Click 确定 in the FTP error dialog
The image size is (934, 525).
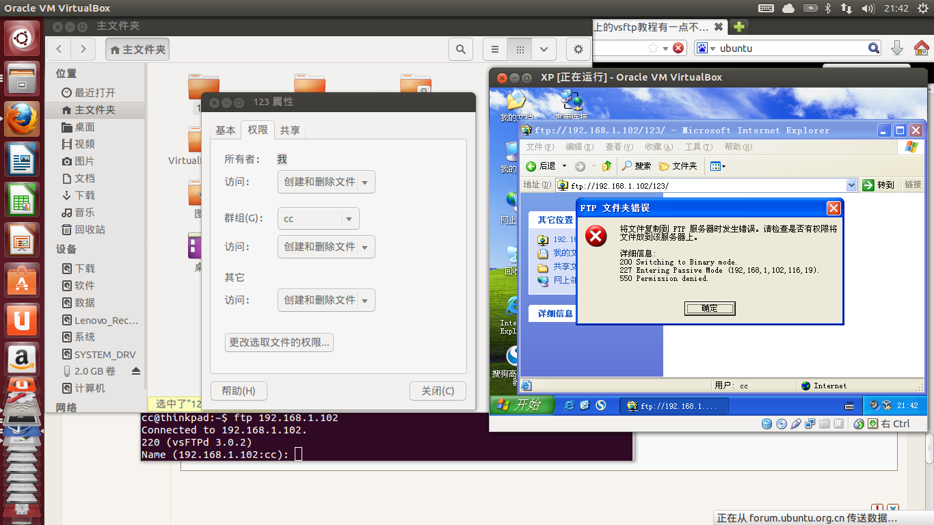tap(710, 309)
